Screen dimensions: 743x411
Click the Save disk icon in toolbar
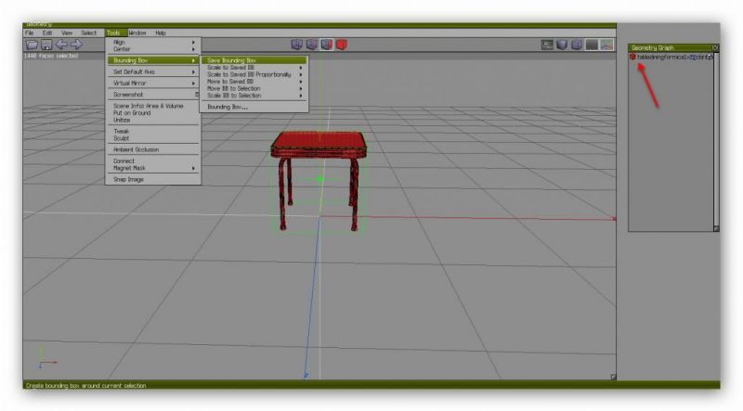coord(46,44)
